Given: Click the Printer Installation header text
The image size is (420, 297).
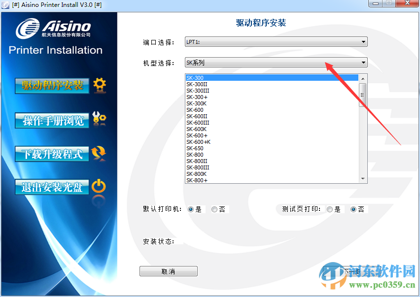Looking at the screenshot, I should click(x=56, y=50).
